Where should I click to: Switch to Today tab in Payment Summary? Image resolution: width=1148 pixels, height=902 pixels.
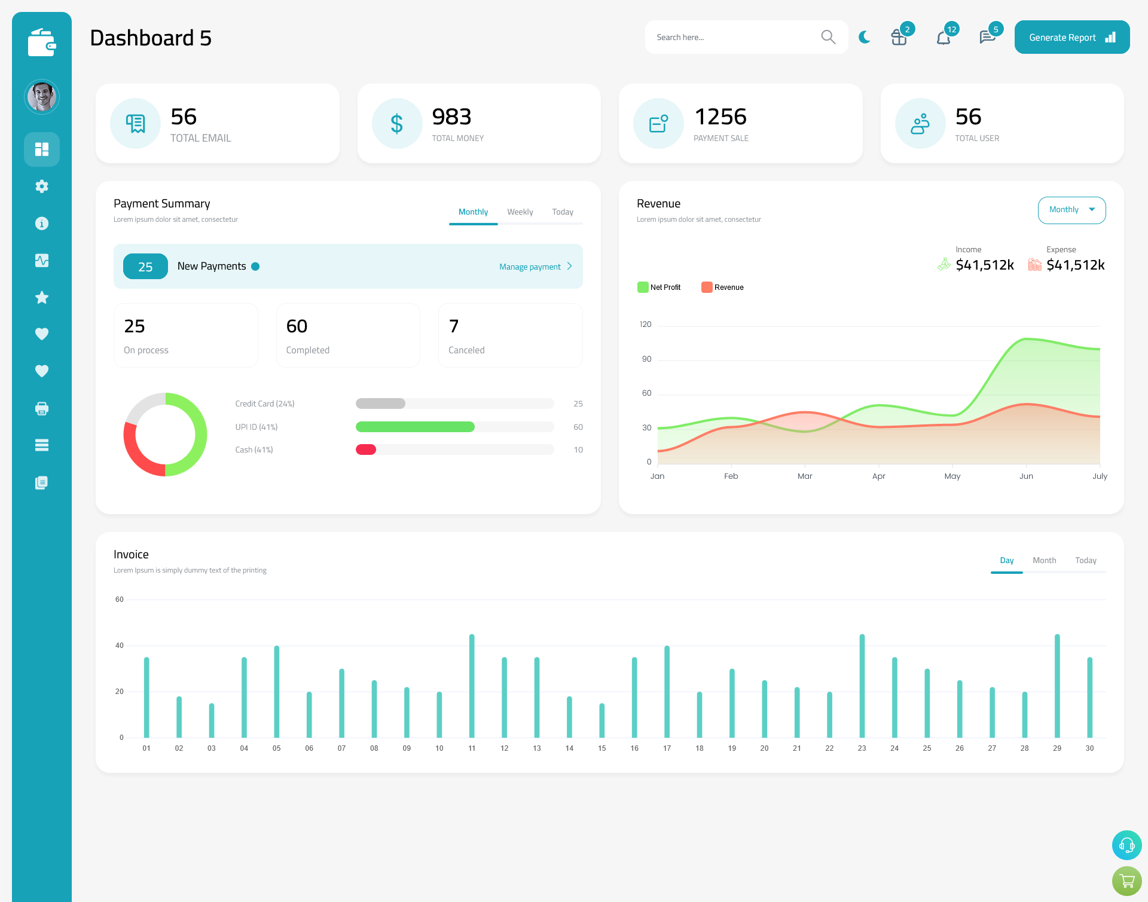click(562, 212)
